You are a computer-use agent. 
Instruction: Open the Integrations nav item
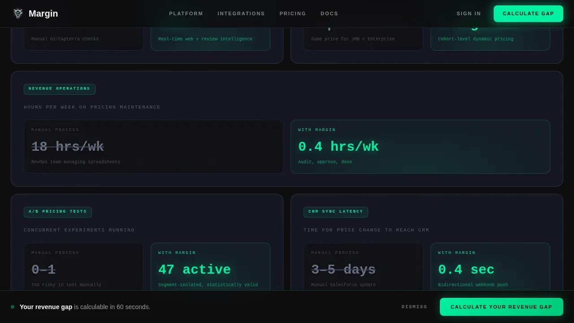click(241, 13)
